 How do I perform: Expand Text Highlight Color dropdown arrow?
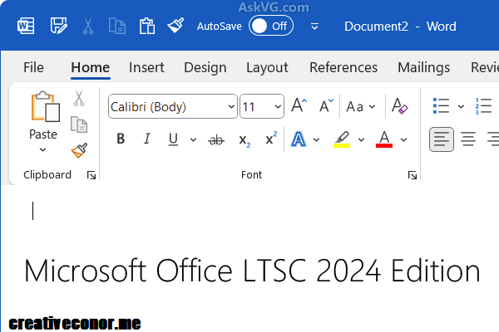[x=361, y=139]
